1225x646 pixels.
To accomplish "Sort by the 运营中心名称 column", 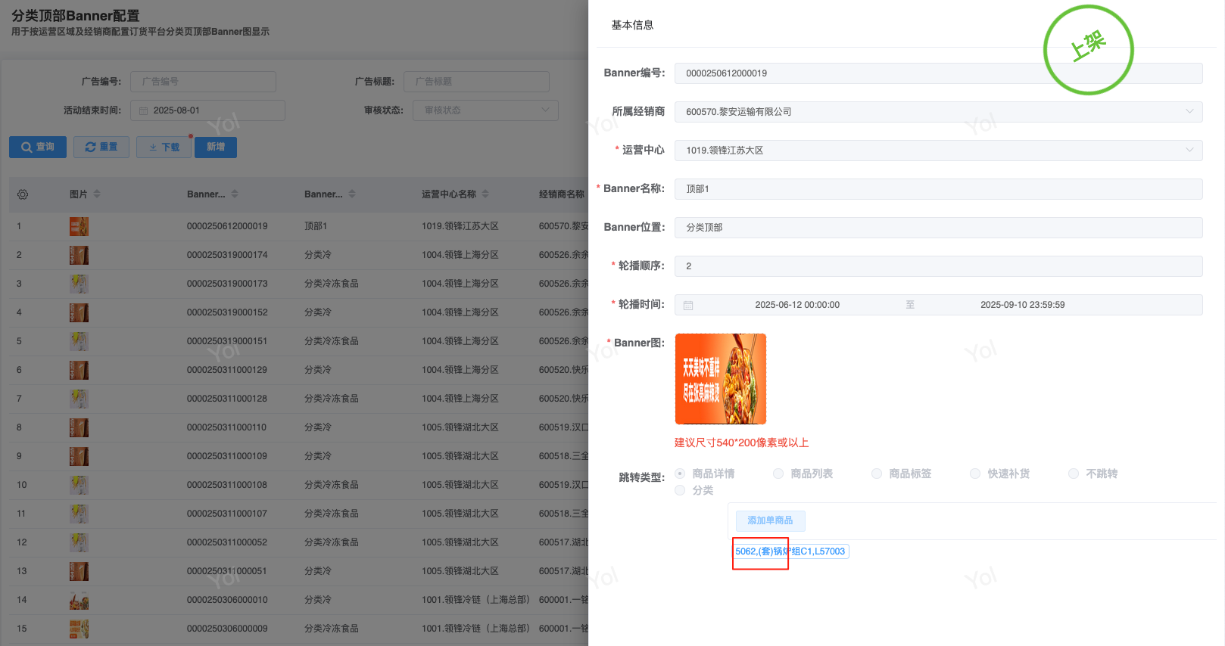I will pyautogui.click(x=485, y=194).
